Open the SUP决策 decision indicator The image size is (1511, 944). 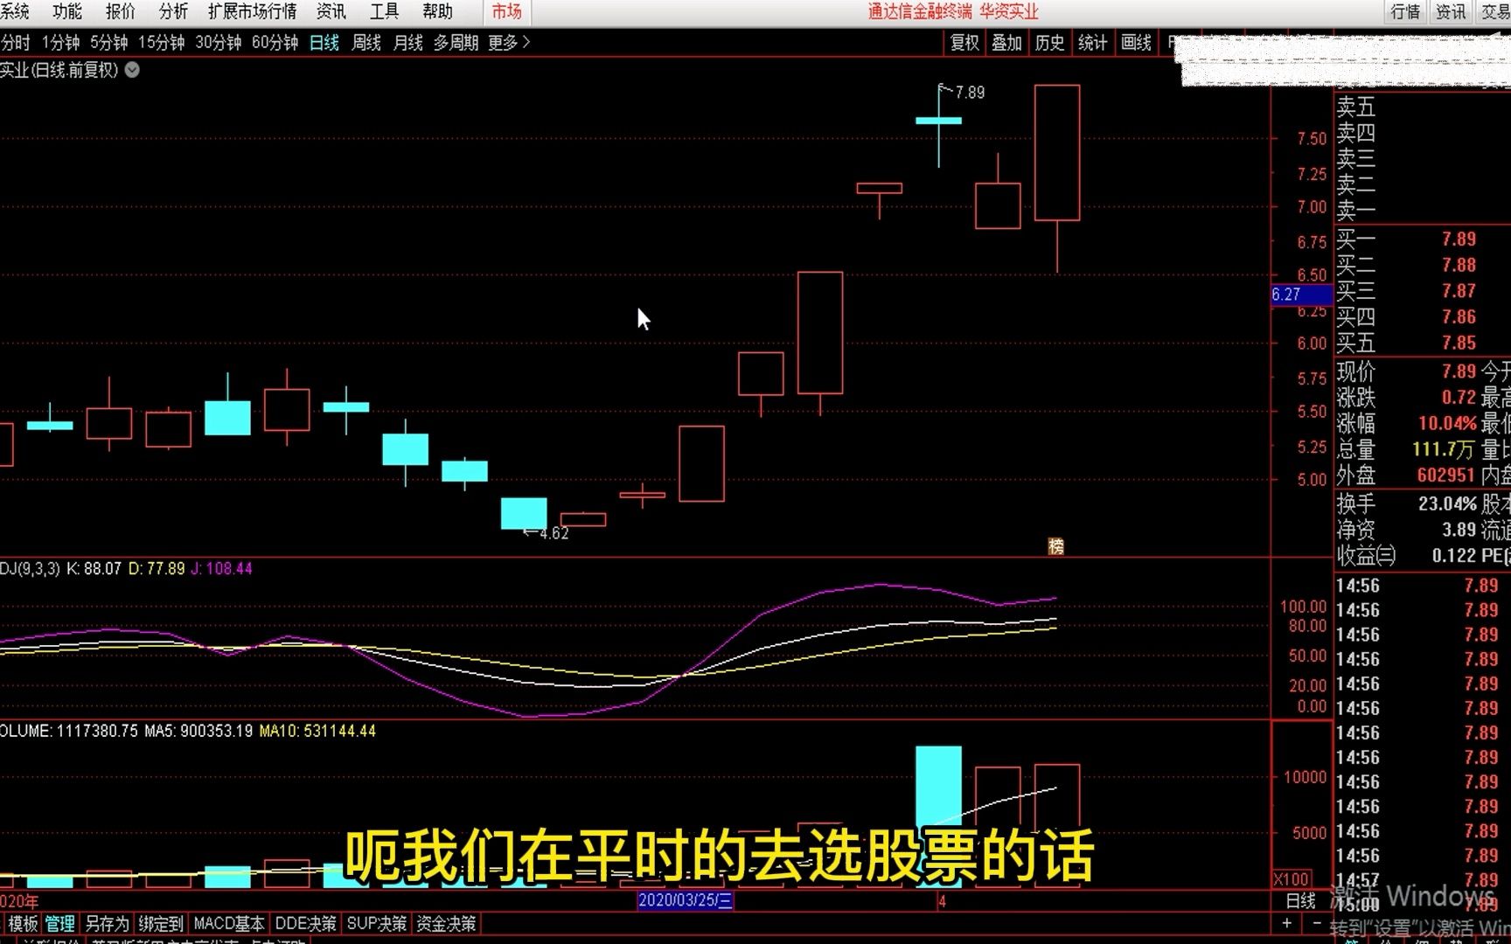point(376,923)
